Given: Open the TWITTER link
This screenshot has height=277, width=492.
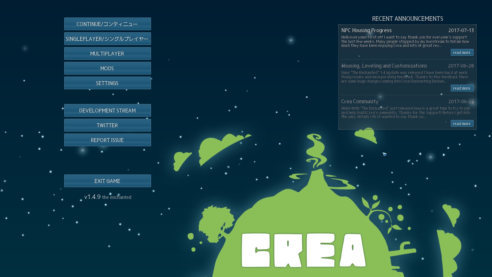Looking at the screenshot, I should click(x=107, y=125).
